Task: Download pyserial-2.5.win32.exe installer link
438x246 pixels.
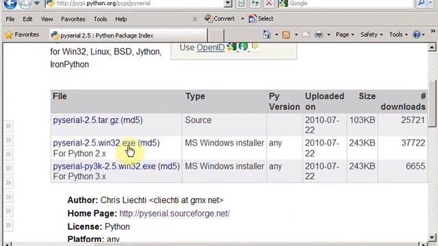Action: (x=94, y=143)
